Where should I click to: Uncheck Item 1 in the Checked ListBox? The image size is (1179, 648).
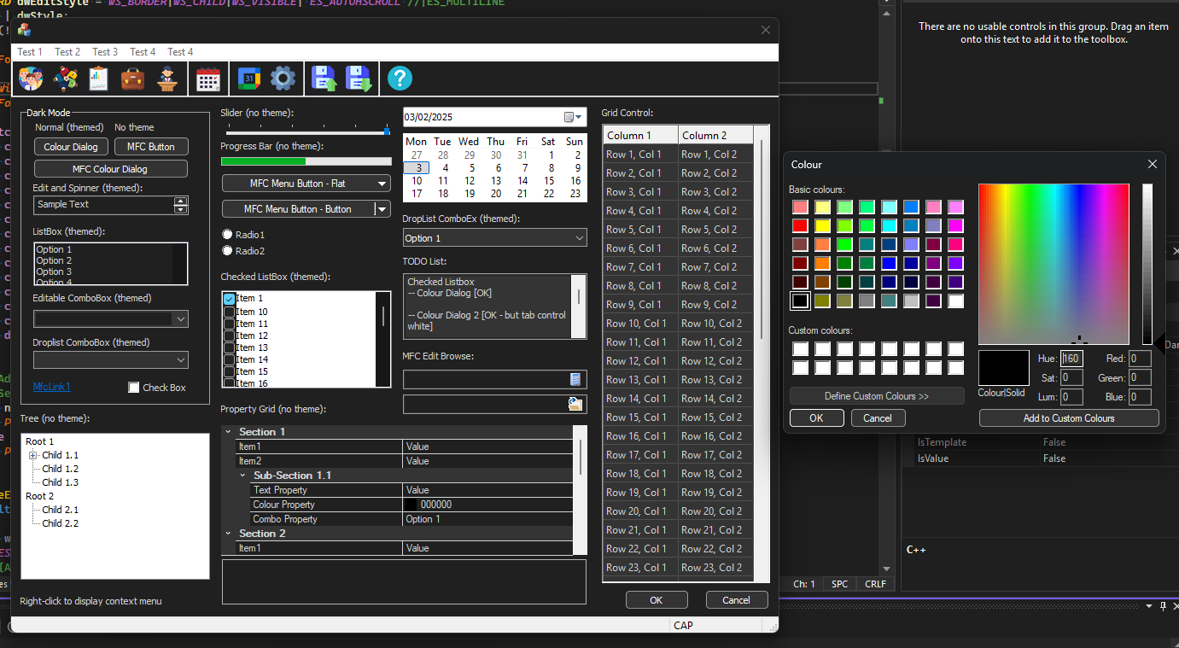pos(229,299)
